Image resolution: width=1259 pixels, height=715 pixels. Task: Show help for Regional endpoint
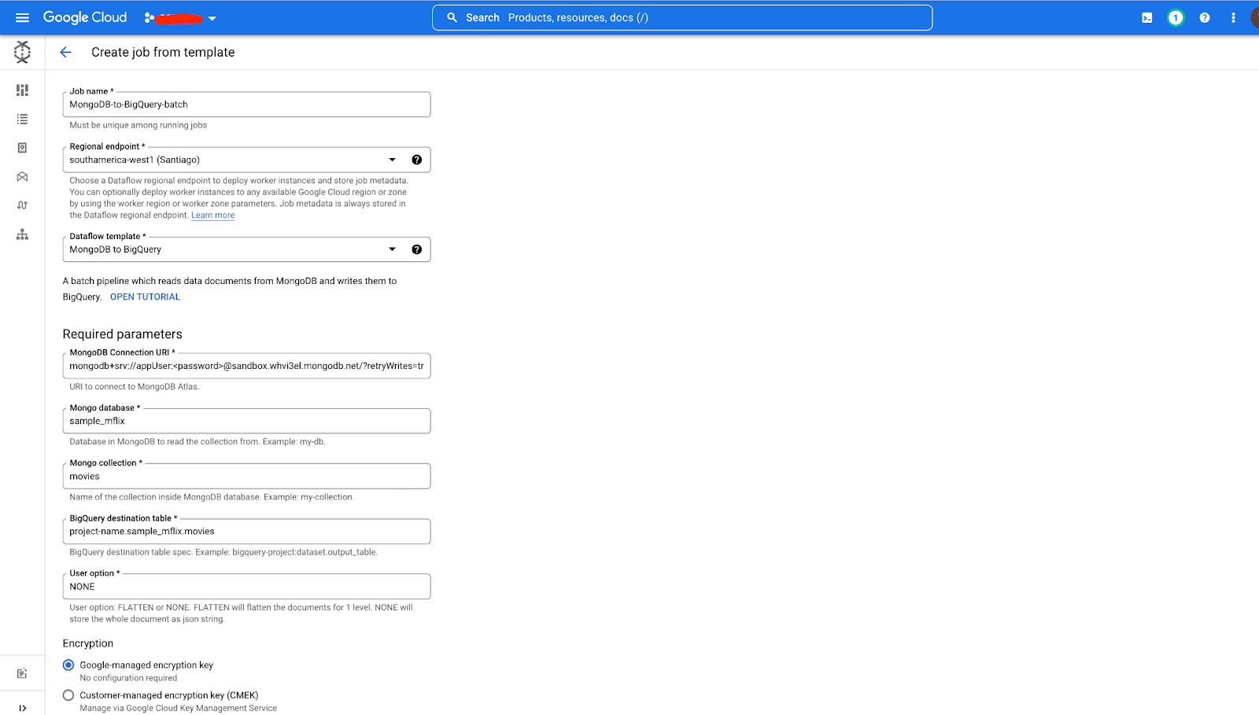point(417,160)
